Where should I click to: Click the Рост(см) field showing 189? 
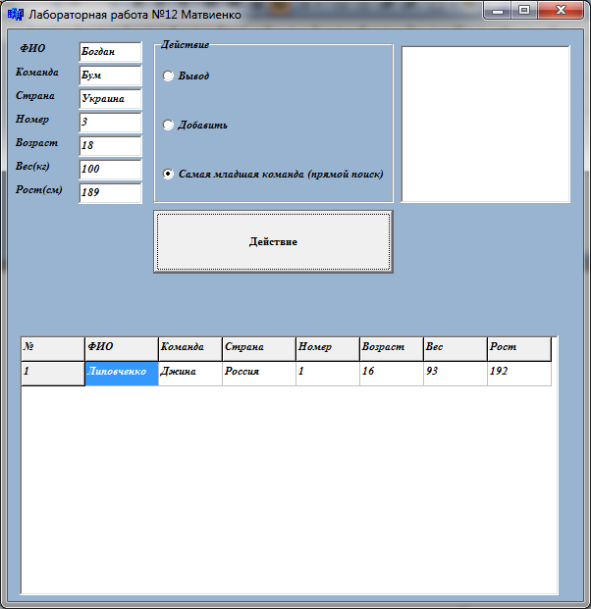tap(110, 192)
